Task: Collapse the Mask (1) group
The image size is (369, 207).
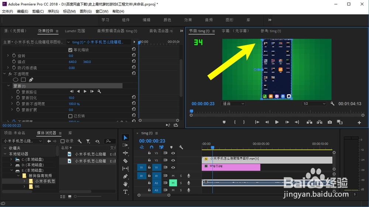Action: click(8, 86)
